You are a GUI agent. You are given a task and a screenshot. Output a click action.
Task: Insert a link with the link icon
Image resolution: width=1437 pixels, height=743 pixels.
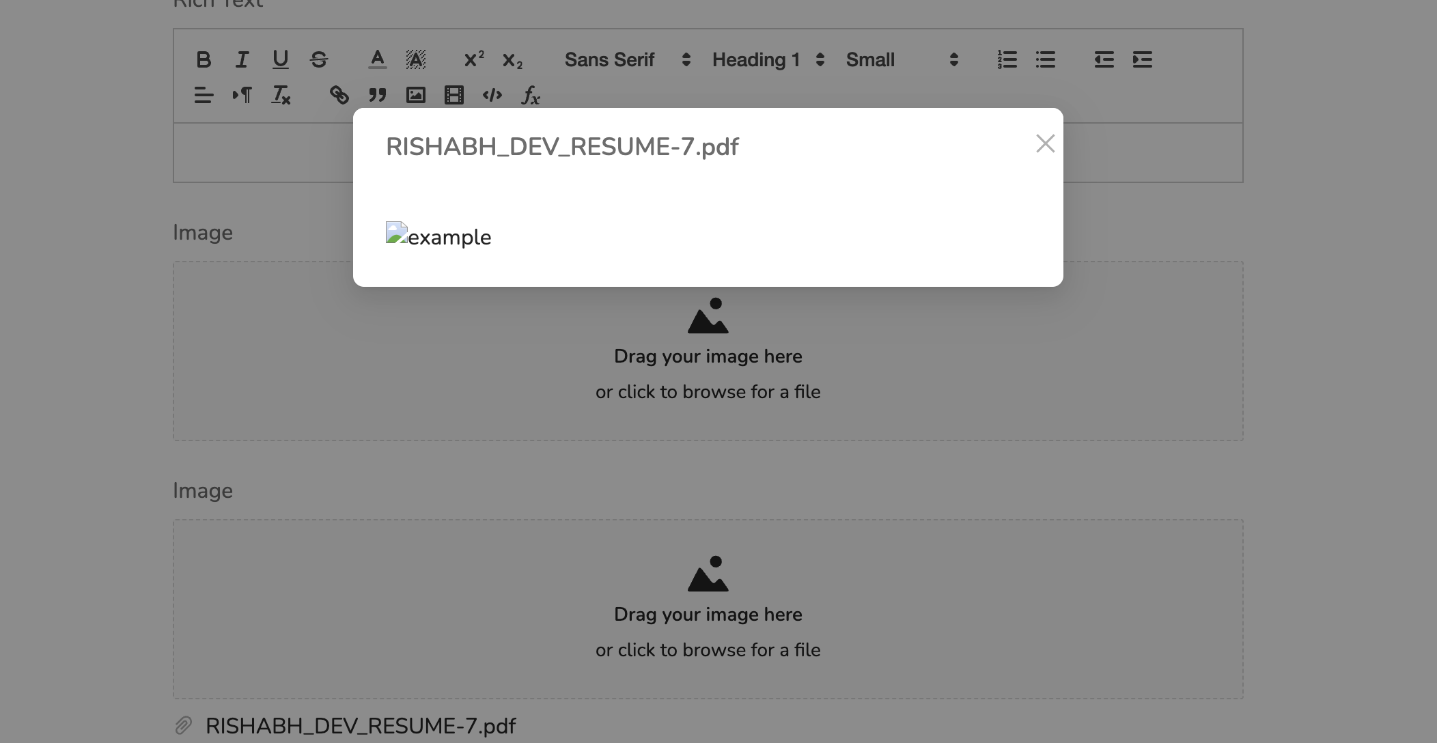click(x=339, y=95)
